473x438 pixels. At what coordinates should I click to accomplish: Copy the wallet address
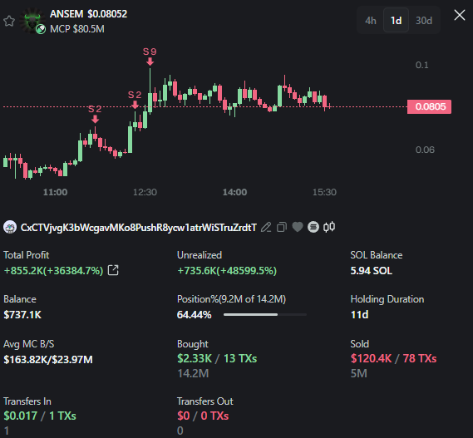coord(282,227)
